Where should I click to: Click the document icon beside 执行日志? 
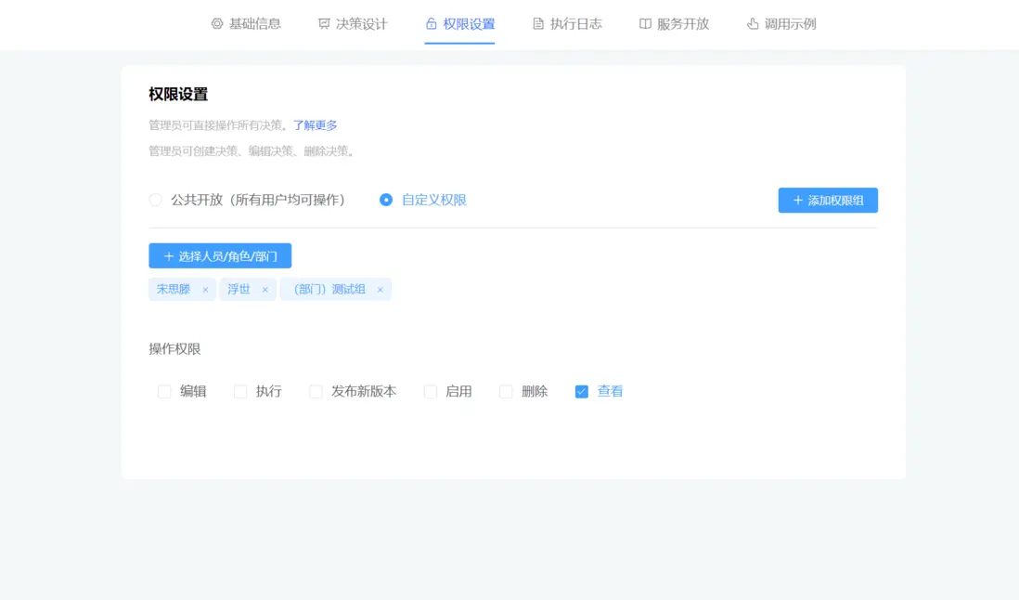[538, 24]
